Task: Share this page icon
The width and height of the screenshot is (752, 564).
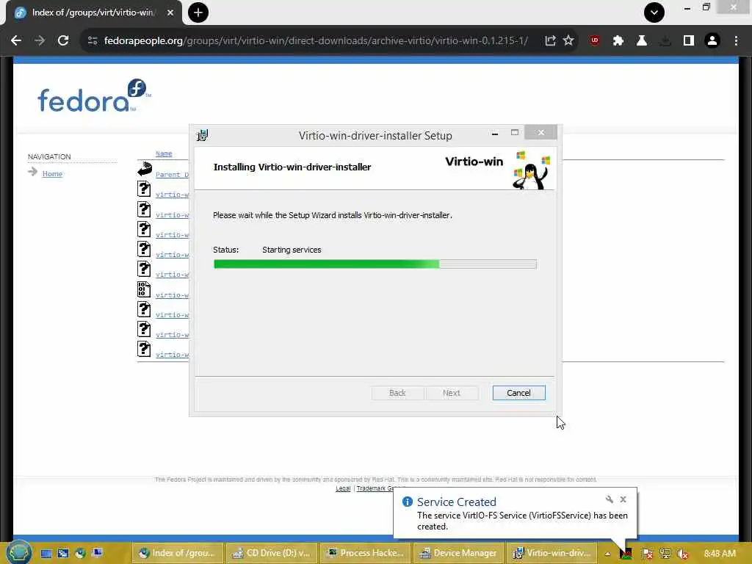Action: click(x=550, y=41)
